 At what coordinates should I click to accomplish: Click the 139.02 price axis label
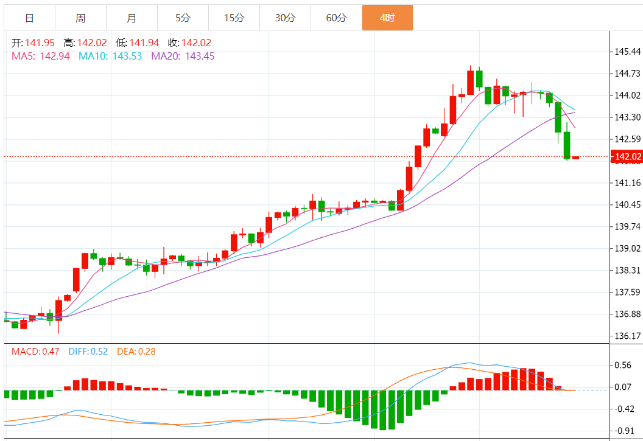tap(627, 249)
